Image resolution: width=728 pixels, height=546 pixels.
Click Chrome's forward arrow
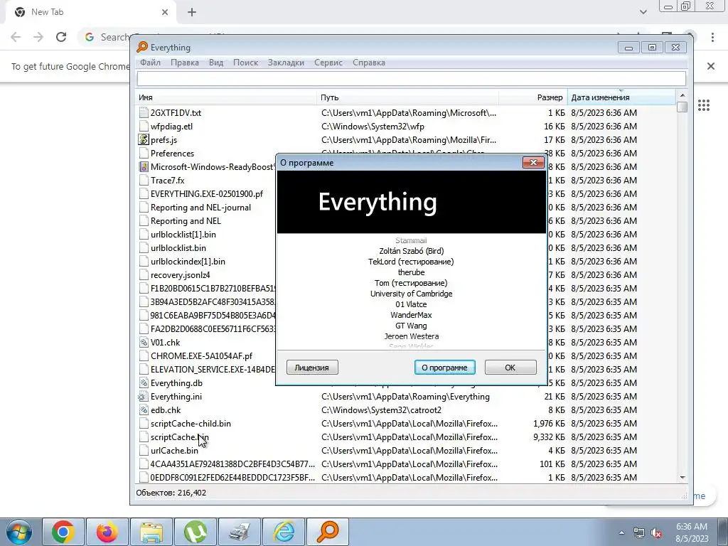(38, 37)
